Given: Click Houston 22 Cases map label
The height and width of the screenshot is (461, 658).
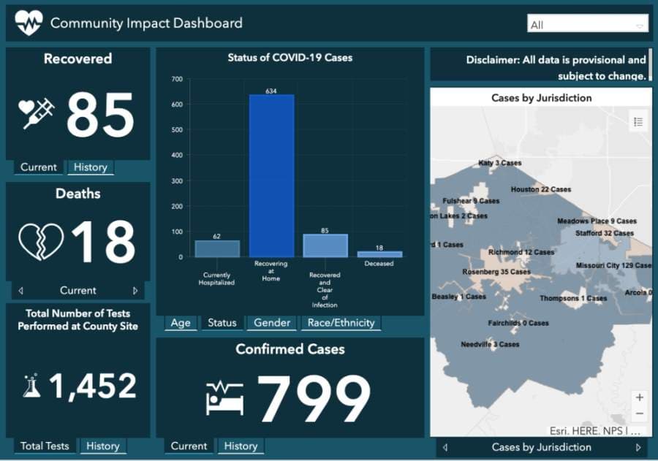Looking at the screenshot, I should (541, 190).
